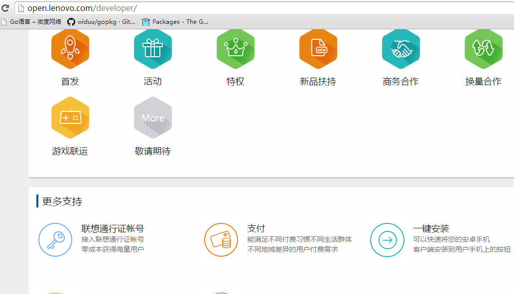This screenshot has height=294, width=514.
Task: Open the Packages - The G... bookmark
Action: point(175,22)
